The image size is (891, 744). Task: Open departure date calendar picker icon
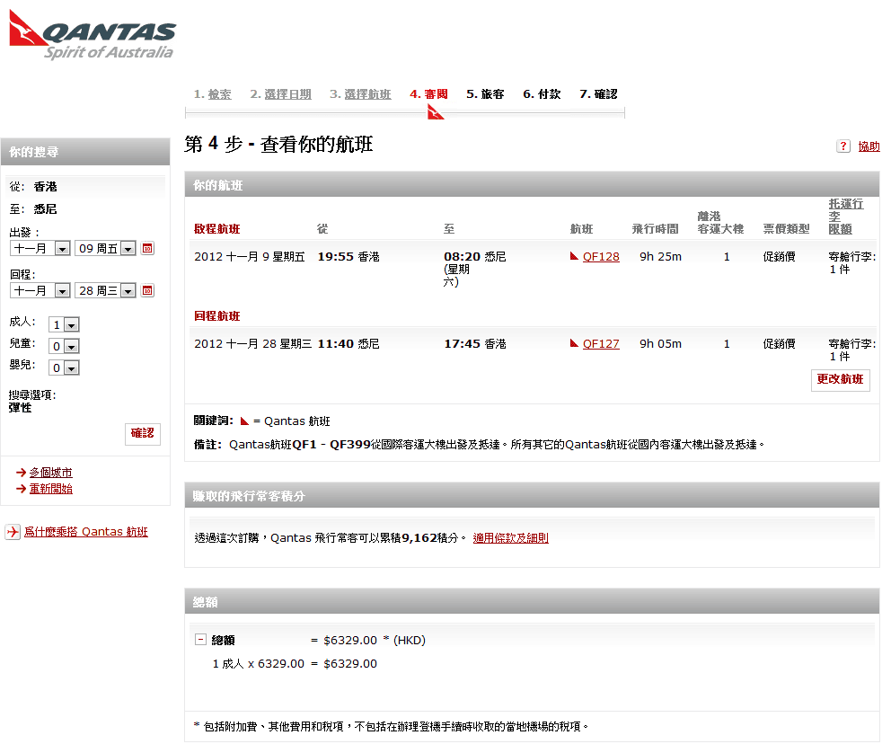(148, 249)
